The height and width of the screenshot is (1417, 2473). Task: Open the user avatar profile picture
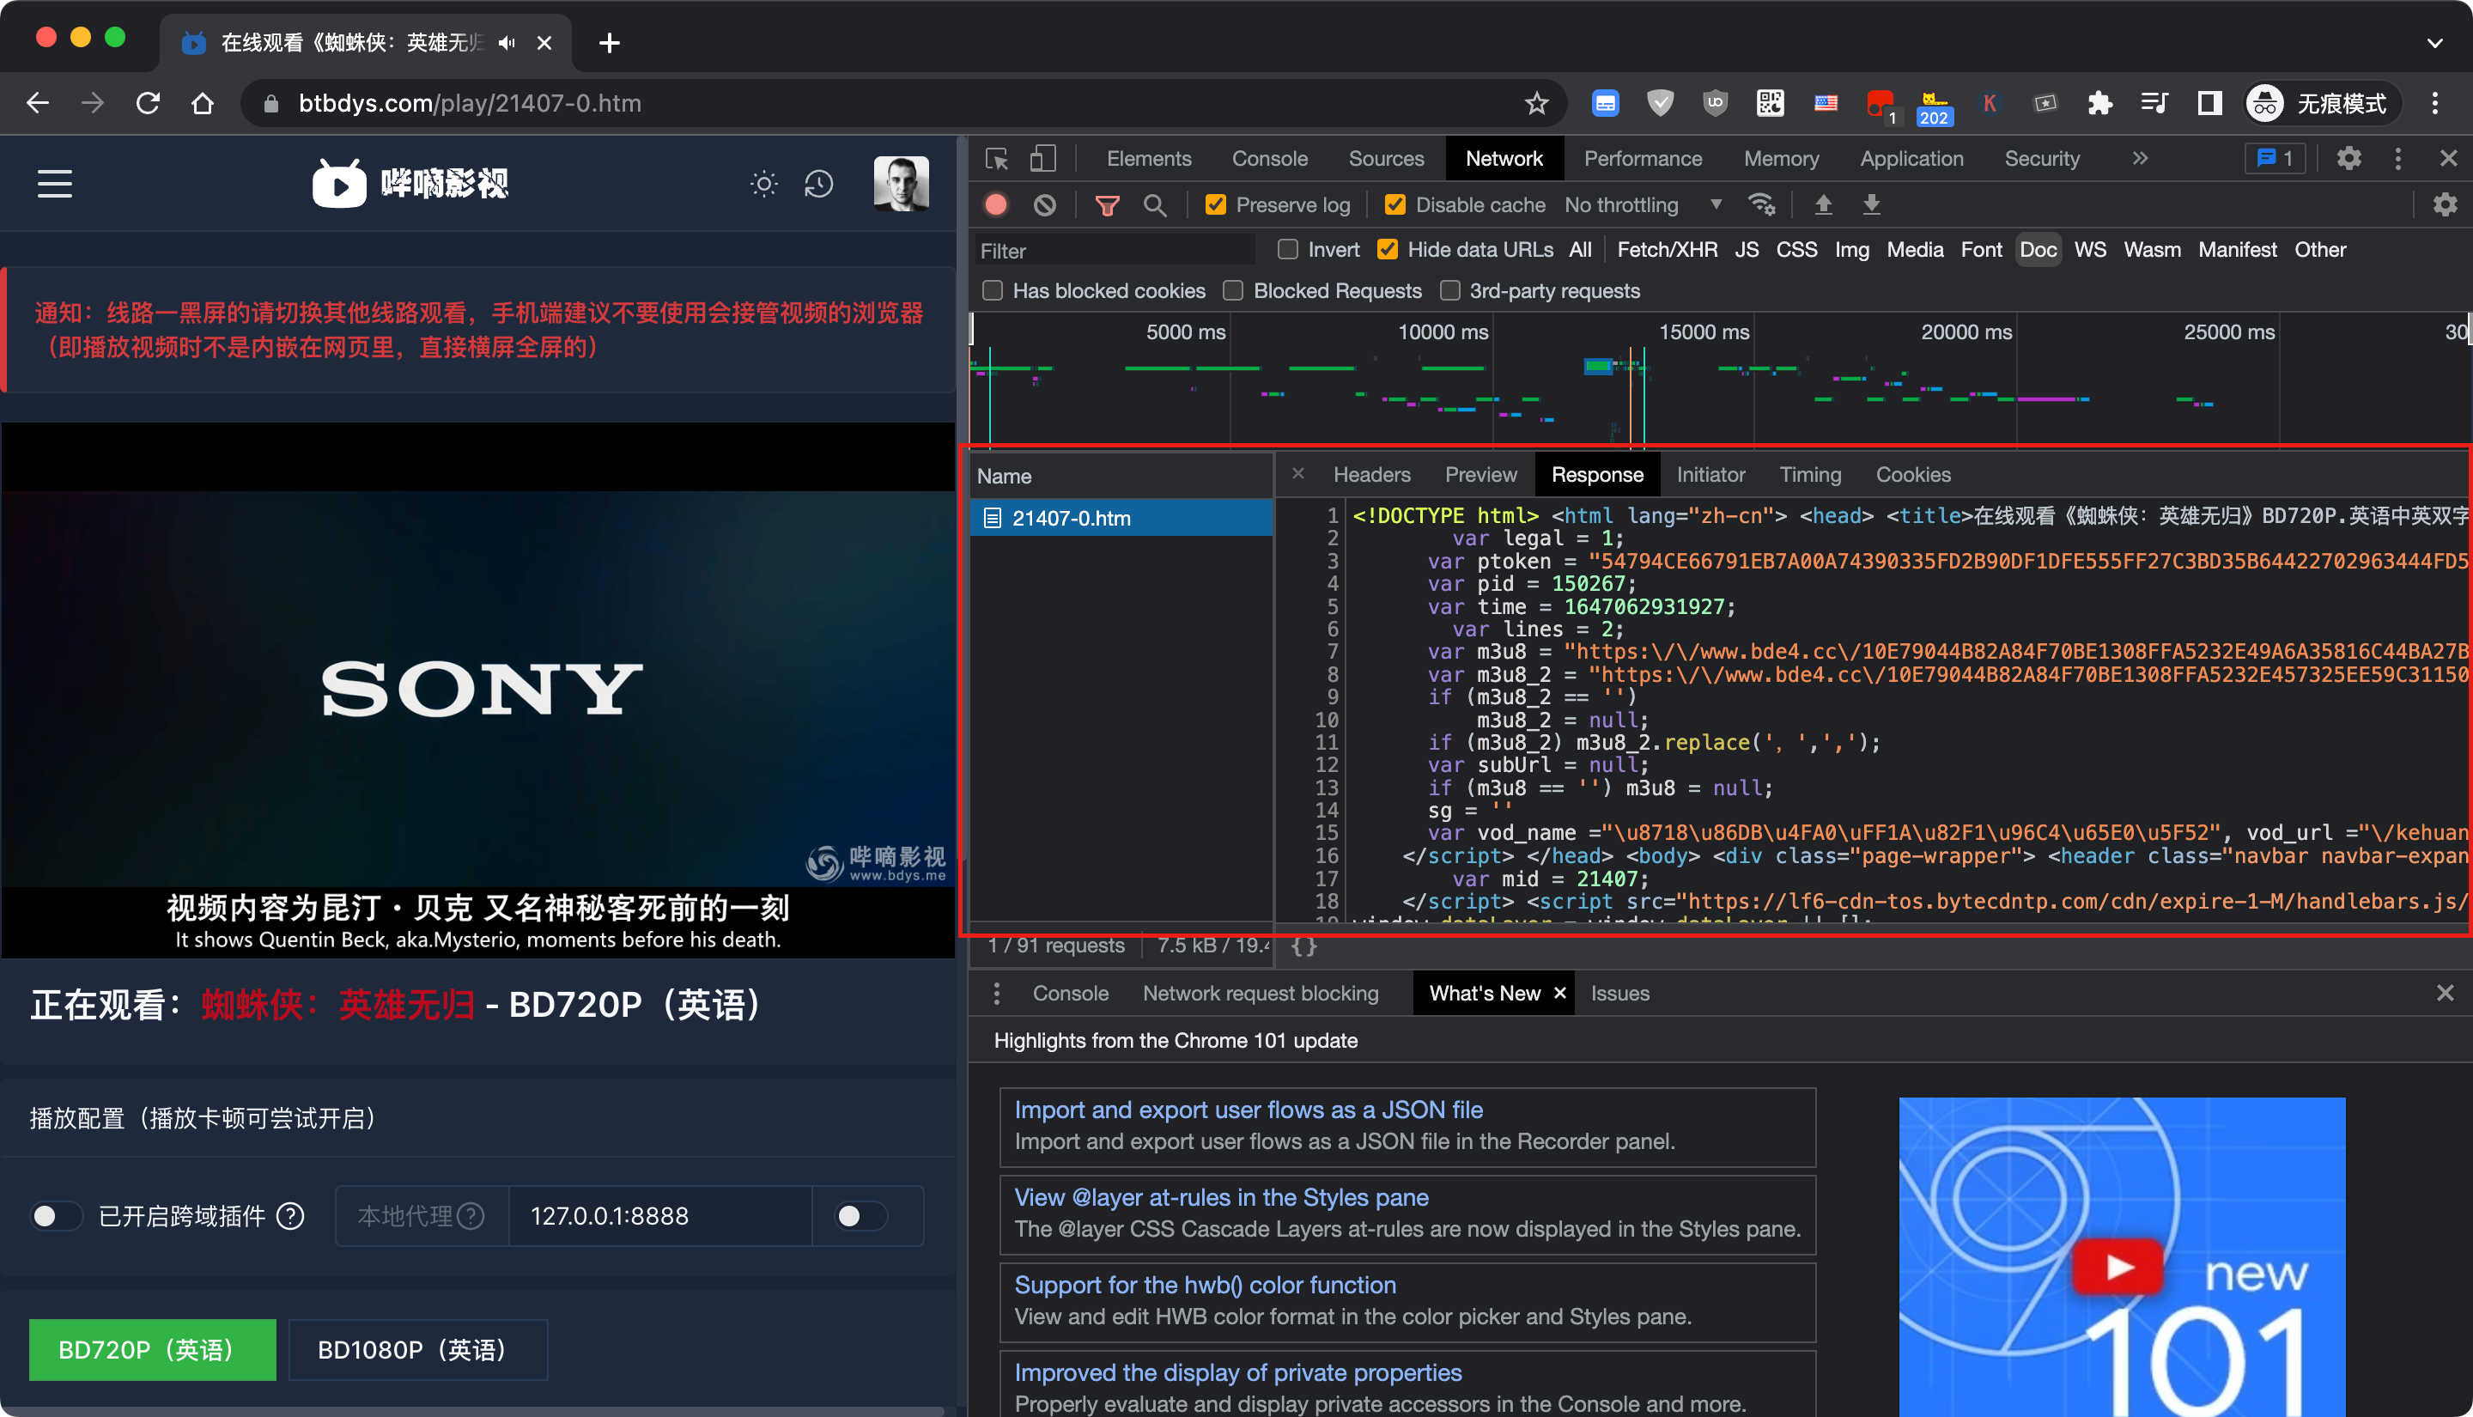click(x=901, y=183)
